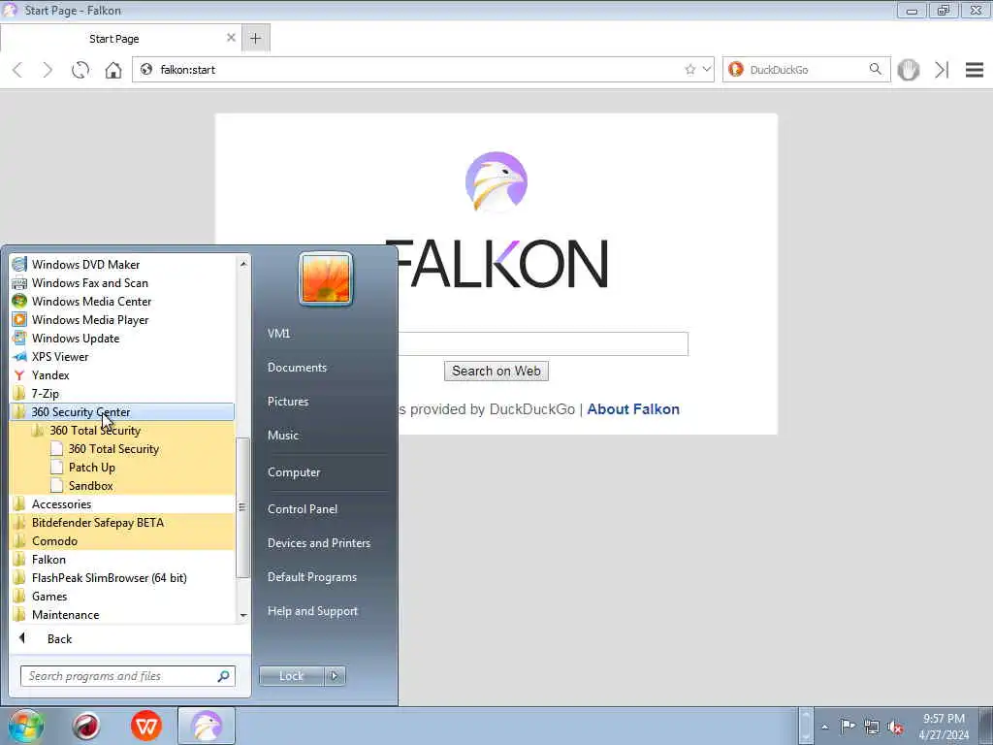
Task: Reload the Falkon start page
Action: click(80, 70)
